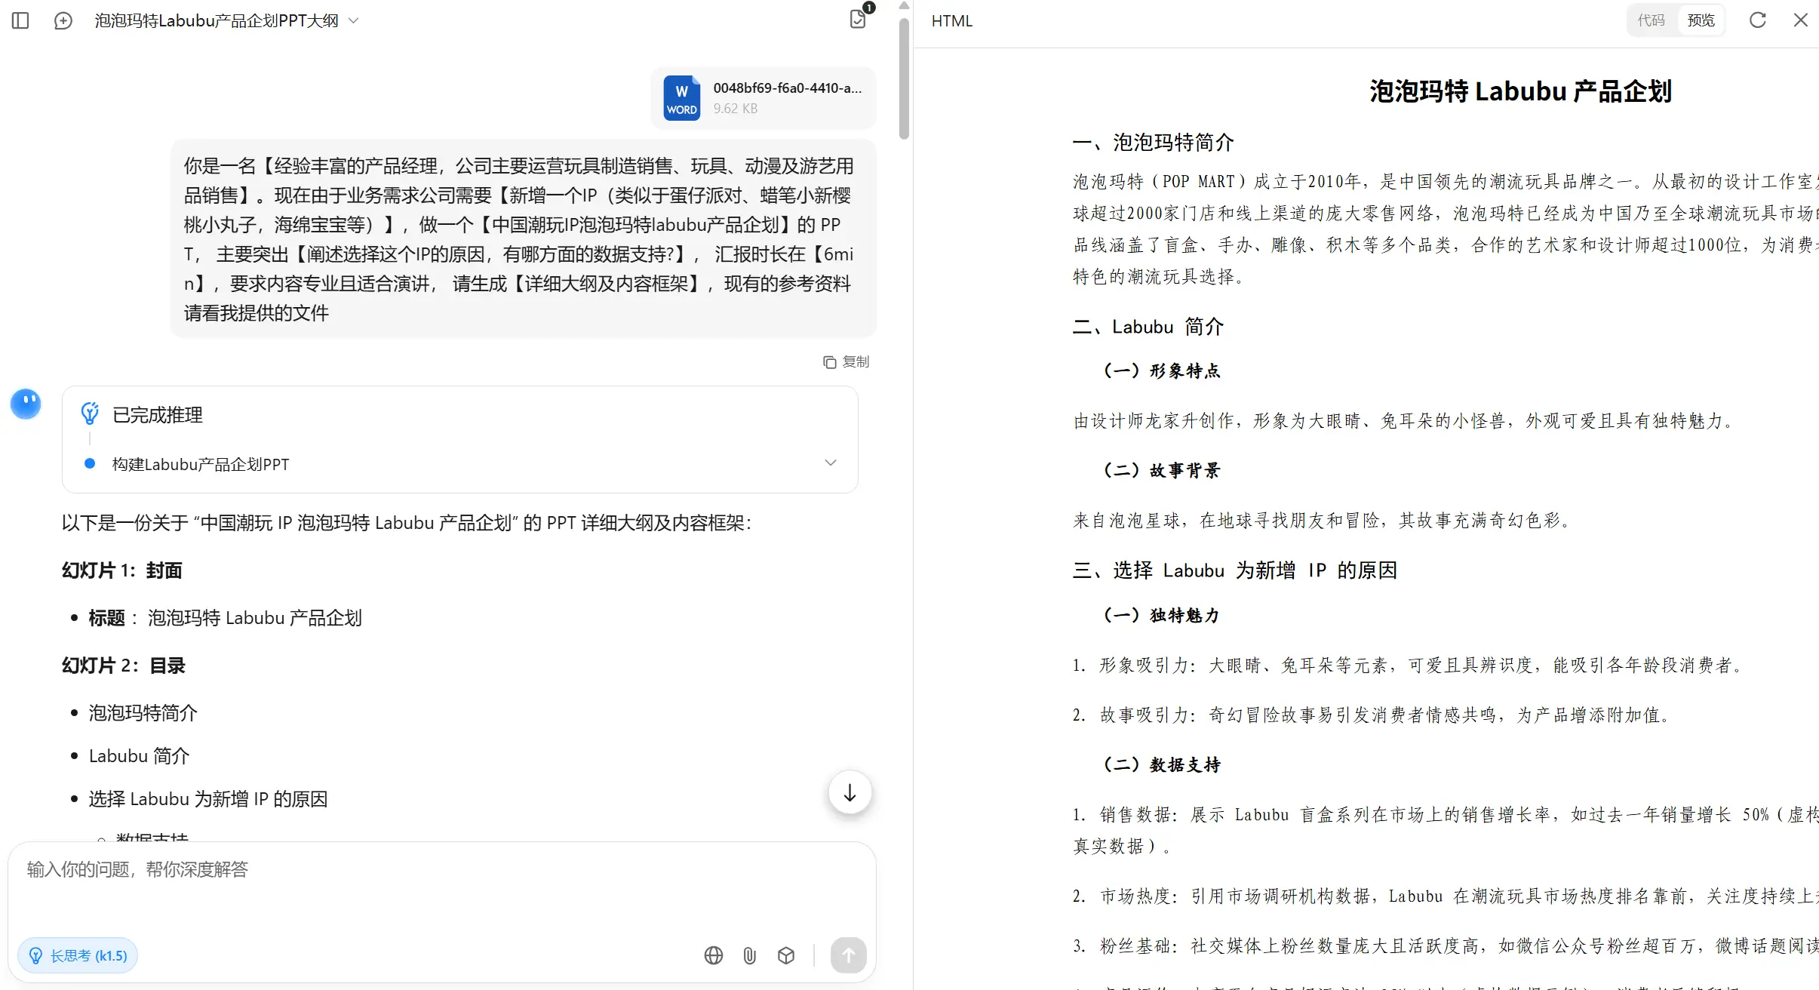Image resolution: width=1819 pixels, height=990 pixels.
Task: Click the scrollbar up arrow
Action: (x=904, y=6)
